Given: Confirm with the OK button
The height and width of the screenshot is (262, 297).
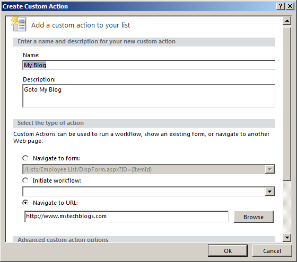Looking at the screenshot, I should coord(228,251).
